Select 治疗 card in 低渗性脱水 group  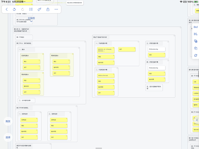31,67
